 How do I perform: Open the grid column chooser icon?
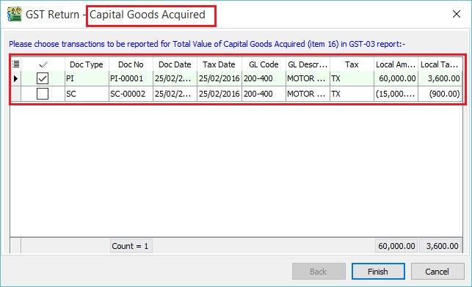(x=15, y=64)
